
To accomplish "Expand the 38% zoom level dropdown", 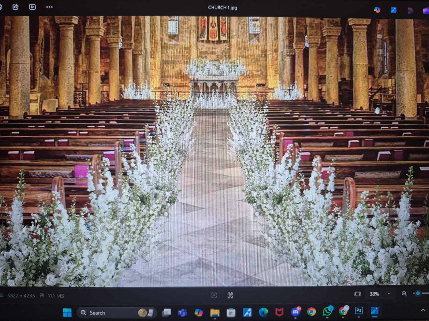I will click(x=389, y=294).
